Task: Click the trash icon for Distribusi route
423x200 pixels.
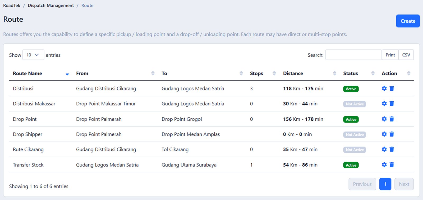Action: point(392,89)
